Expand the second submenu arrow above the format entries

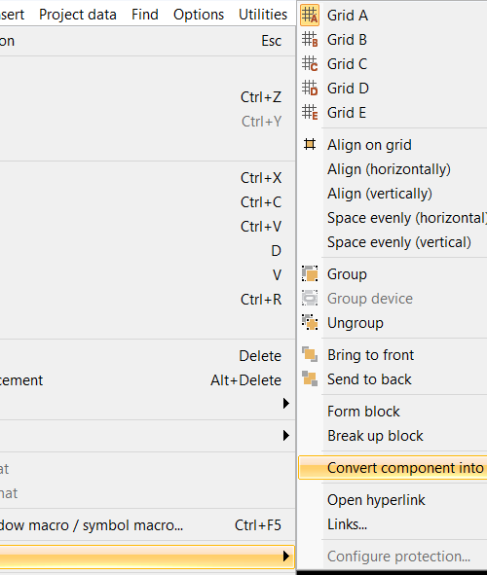pyautogui.click(x=286, y=436)
